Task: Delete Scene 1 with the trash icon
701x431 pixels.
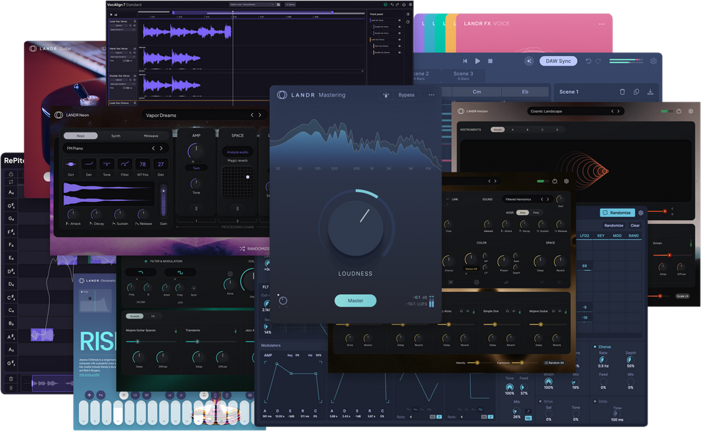Action: click(x=622, y=92)
